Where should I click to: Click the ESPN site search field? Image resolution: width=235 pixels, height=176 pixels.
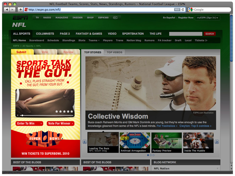[x=186, y=34]
